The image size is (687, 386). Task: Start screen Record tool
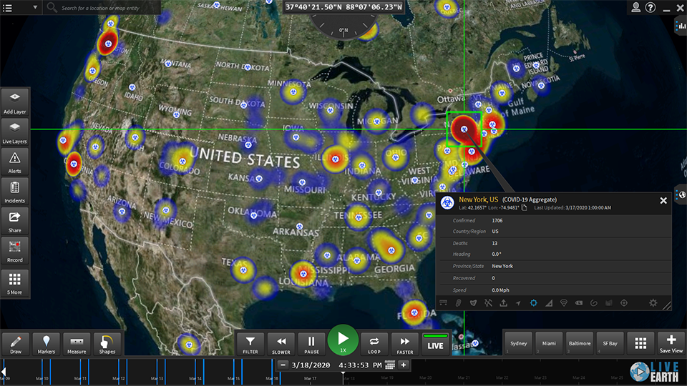click(15, 251)
